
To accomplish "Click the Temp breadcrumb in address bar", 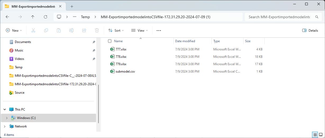I will tap(85, 17).
